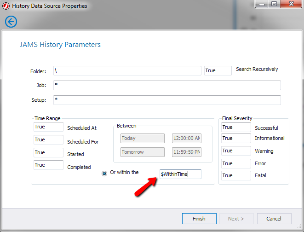Click the 'Or within the' label text

(x=124, y=172)
